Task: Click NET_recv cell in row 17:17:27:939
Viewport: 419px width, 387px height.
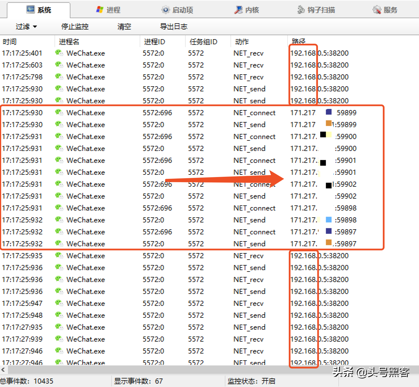Action: point(248,339)
